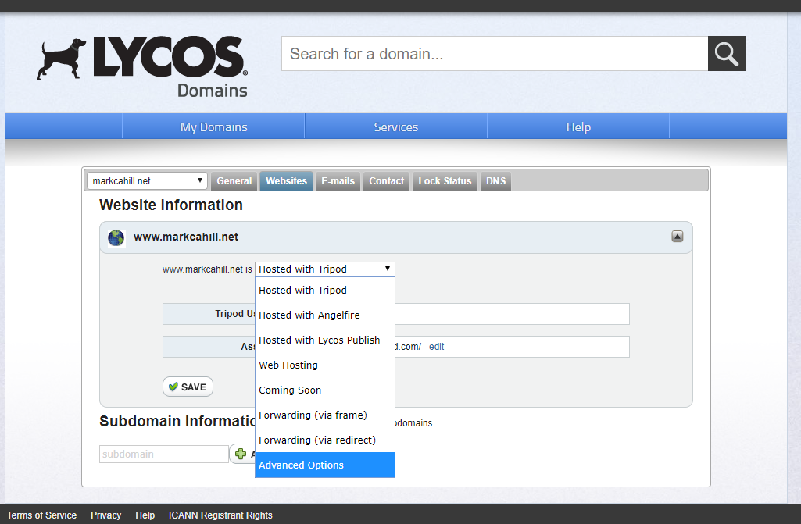
Task: Select the Contact tab
Action: point(386,180)
